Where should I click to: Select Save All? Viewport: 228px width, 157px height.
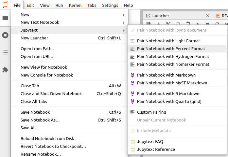[x=70, y=128]
